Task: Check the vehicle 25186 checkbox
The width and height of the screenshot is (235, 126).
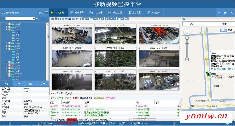Action: (x=9, y=30)
